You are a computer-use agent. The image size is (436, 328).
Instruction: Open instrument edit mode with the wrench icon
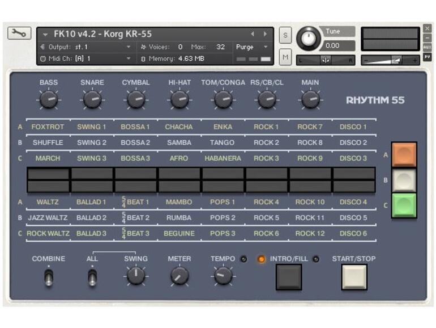point(19,33)
